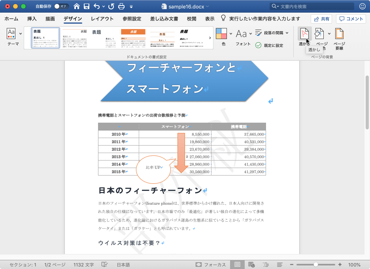Click the Page Borders (ページ罫線) icon
Viewport: 370px width, 269px height.
[x=339, y=34]
